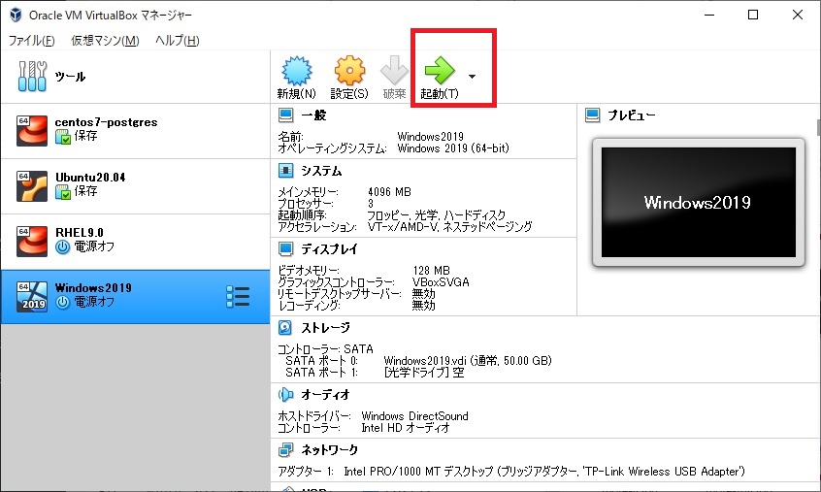Open 一般 general section header
This screenshot has height=492, width=821.
tap(314, 115)
